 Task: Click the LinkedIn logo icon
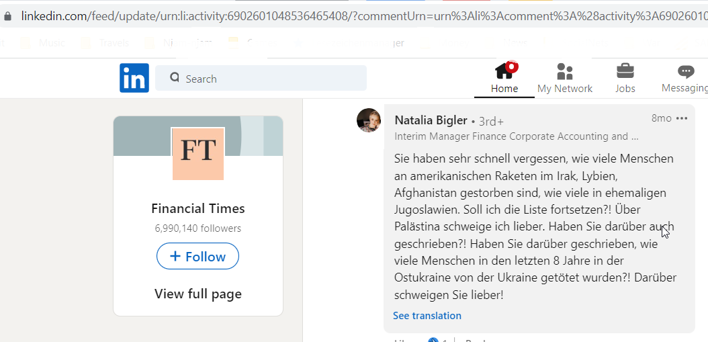pos(134,78)
